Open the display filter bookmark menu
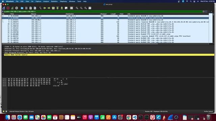This screenshot has height=121, width=216. pyautogui.click(x=3, y=11)
